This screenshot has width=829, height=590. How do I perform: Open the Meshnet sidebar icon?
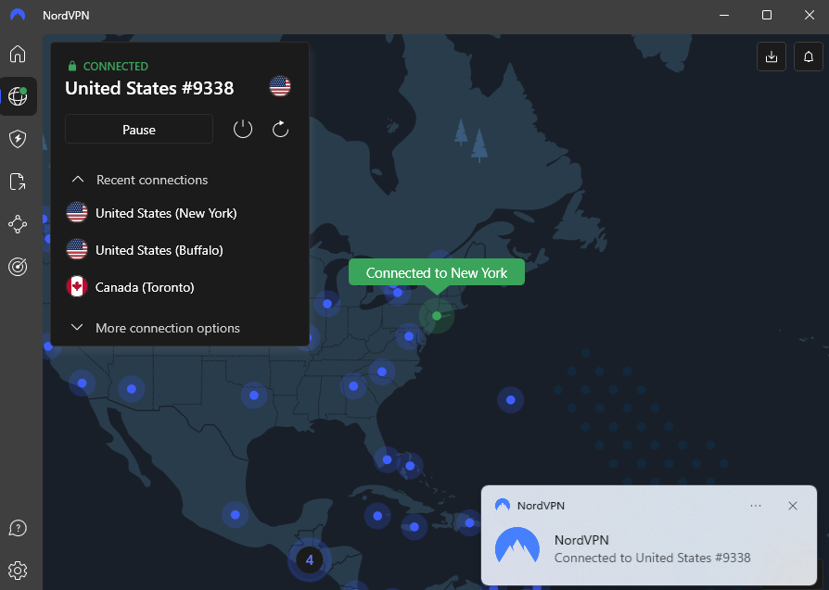18,224
